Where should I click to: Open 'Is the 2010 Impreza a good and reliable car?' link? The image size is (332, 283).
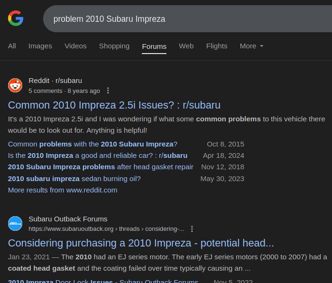point(98,155)
